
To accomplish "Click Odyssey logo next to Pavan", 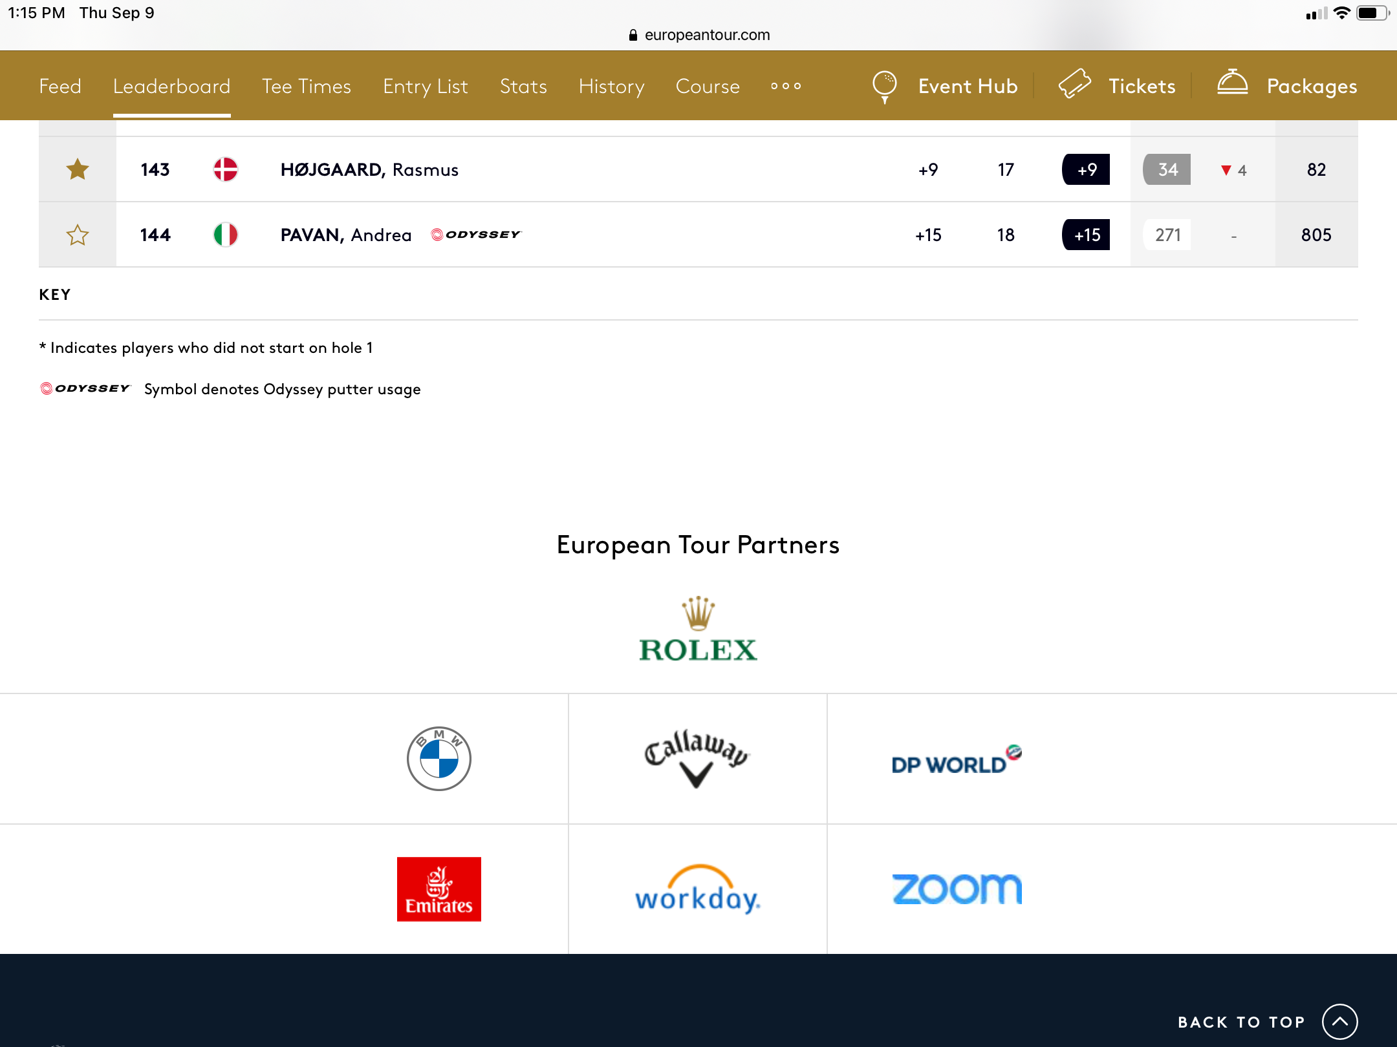I will point(476,235).
